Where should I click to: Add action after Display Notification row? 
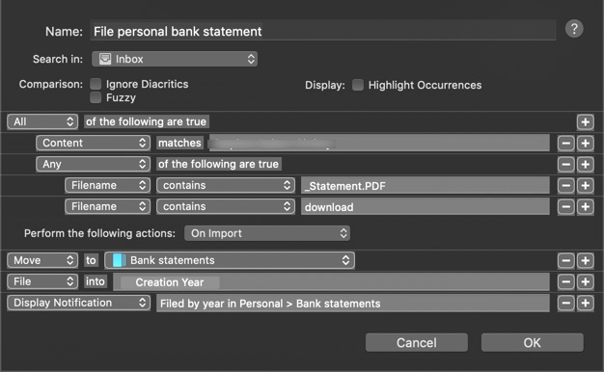[x=585, y=304]
